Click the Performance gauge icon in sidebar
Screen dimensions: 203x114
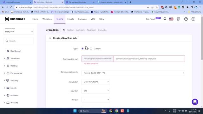point(8,73)
